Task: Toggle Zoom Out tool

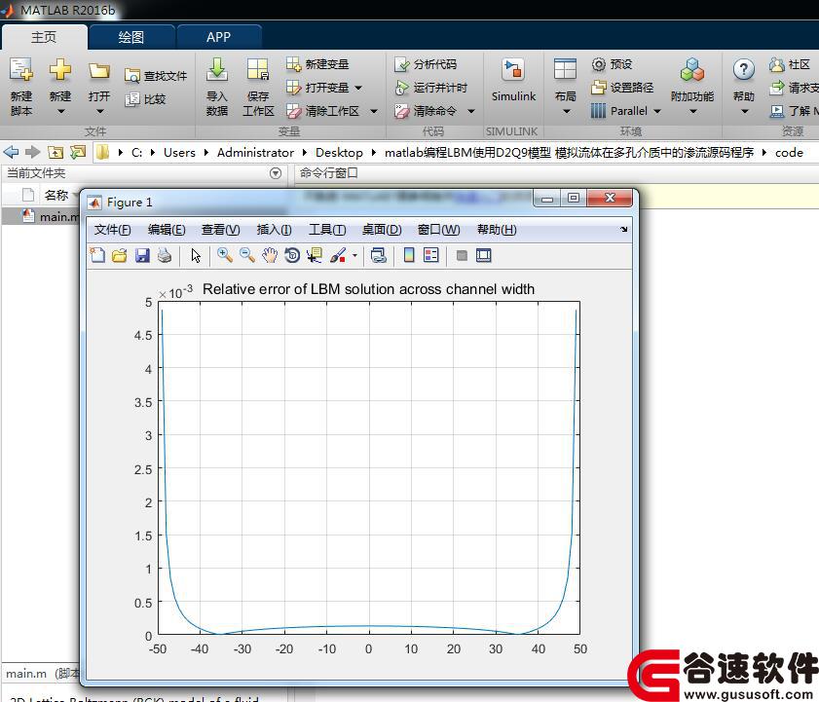Action: pos(247,255)
